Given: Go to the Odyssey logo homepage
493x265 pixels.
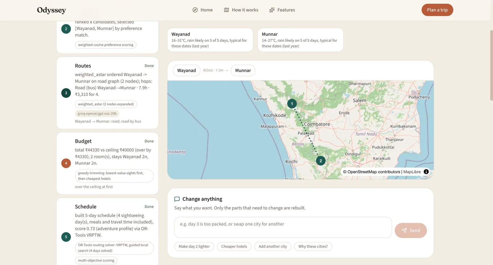Looking at the screenshot, I should pyautogui.click(x=51, y=10).
